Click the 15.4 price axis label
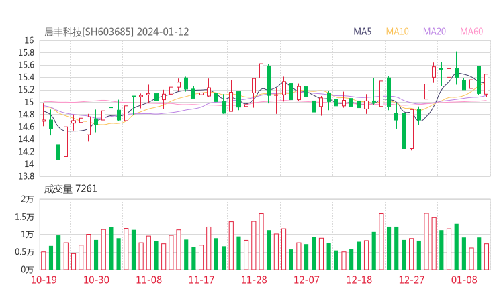Screen dimensions: 497x295 tap(26, 77)
